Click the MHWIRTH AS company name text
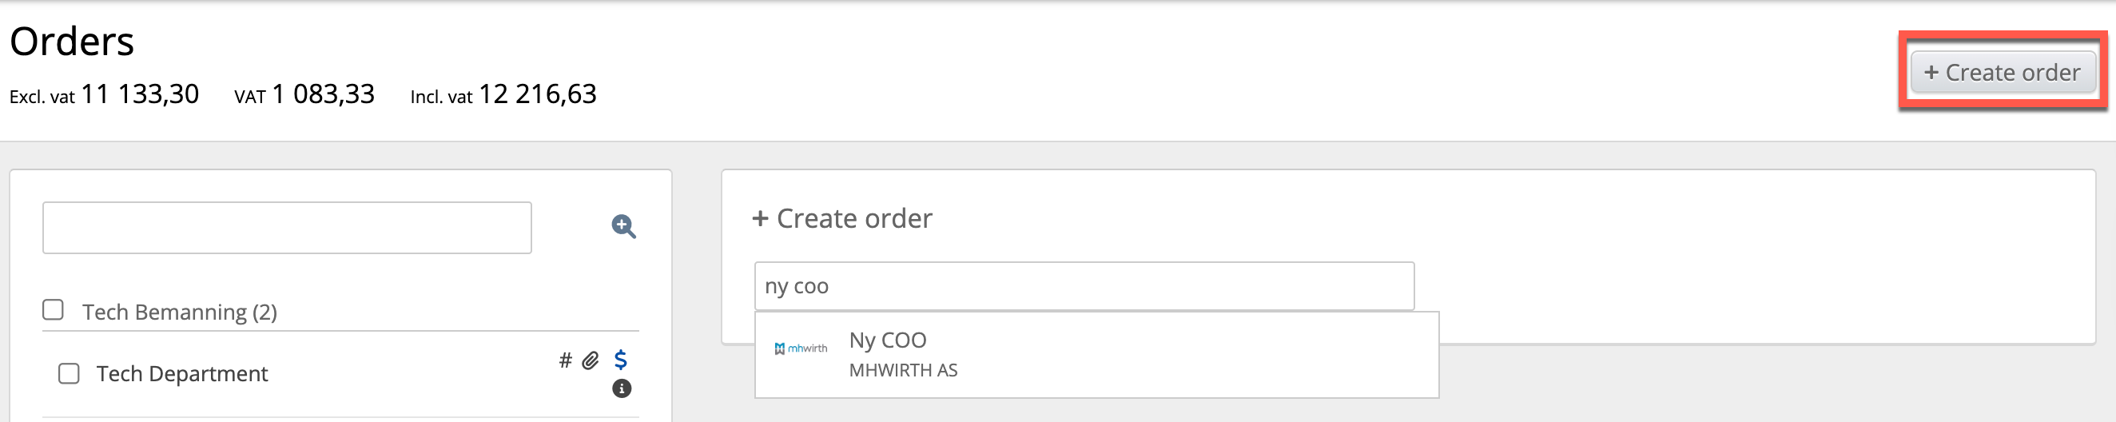The image size is (2116, 422). [x=903, y=370]
